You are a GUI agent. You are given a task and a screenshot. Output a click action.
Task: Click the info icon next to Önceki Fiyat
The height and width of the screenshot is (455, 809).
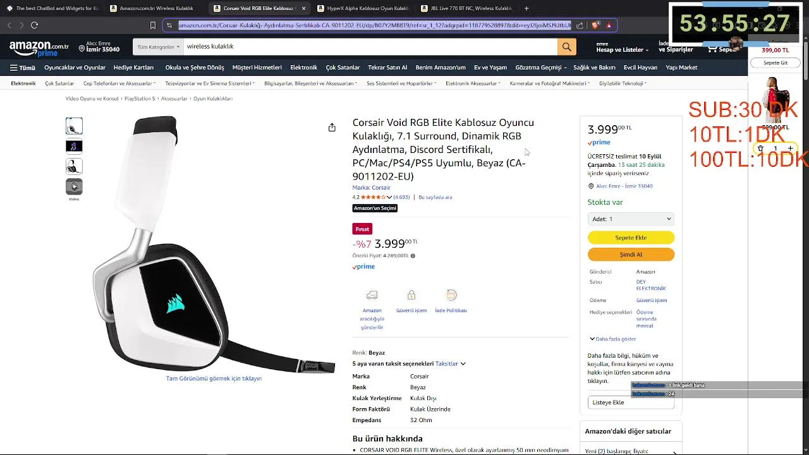click(x=413, y=256)
